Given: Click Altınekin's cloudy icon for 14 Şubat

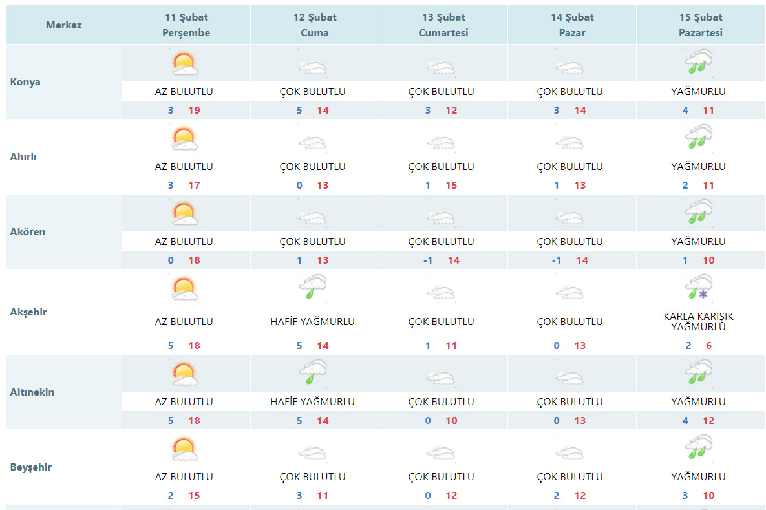Looking at the screenshot, I should click(569, 377).
